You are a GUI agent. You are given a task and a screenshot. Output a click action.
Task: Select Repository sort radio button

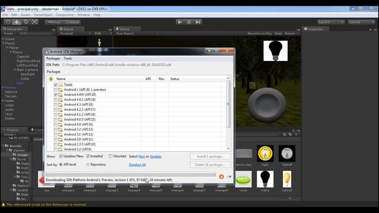click(x=88, y=164)
